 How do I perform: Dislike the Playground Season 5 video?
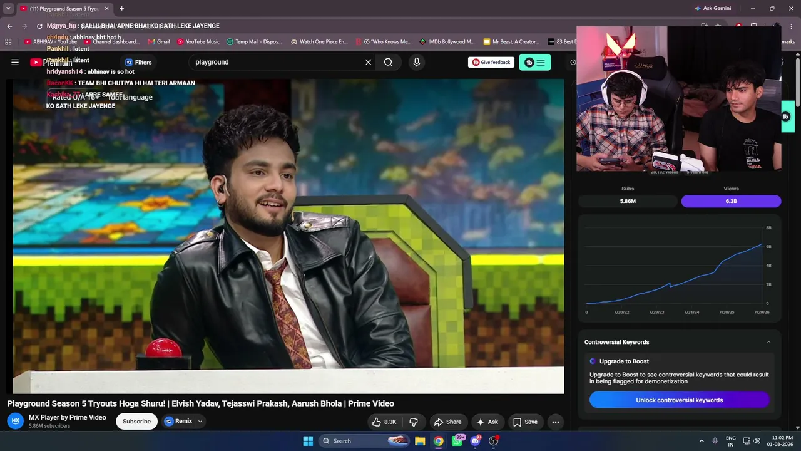[413, 422]
